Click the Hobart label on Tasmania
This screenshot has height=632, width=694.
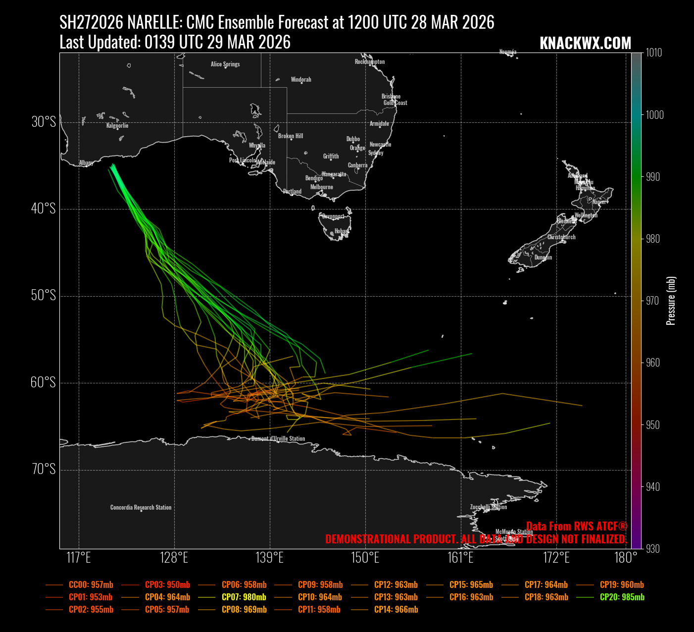coord(341,231)
